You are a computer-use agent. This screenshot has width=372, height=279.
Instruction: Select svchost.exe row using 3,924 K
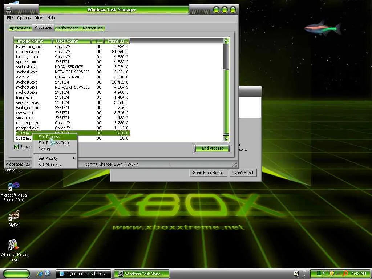[x=72, y=67]
